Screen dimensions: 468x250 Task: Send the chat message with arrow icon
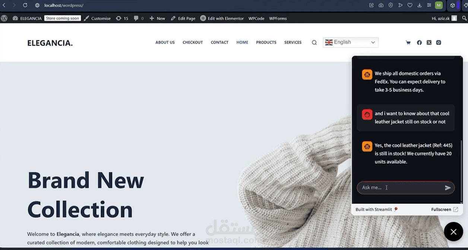[x=448, y=188]
